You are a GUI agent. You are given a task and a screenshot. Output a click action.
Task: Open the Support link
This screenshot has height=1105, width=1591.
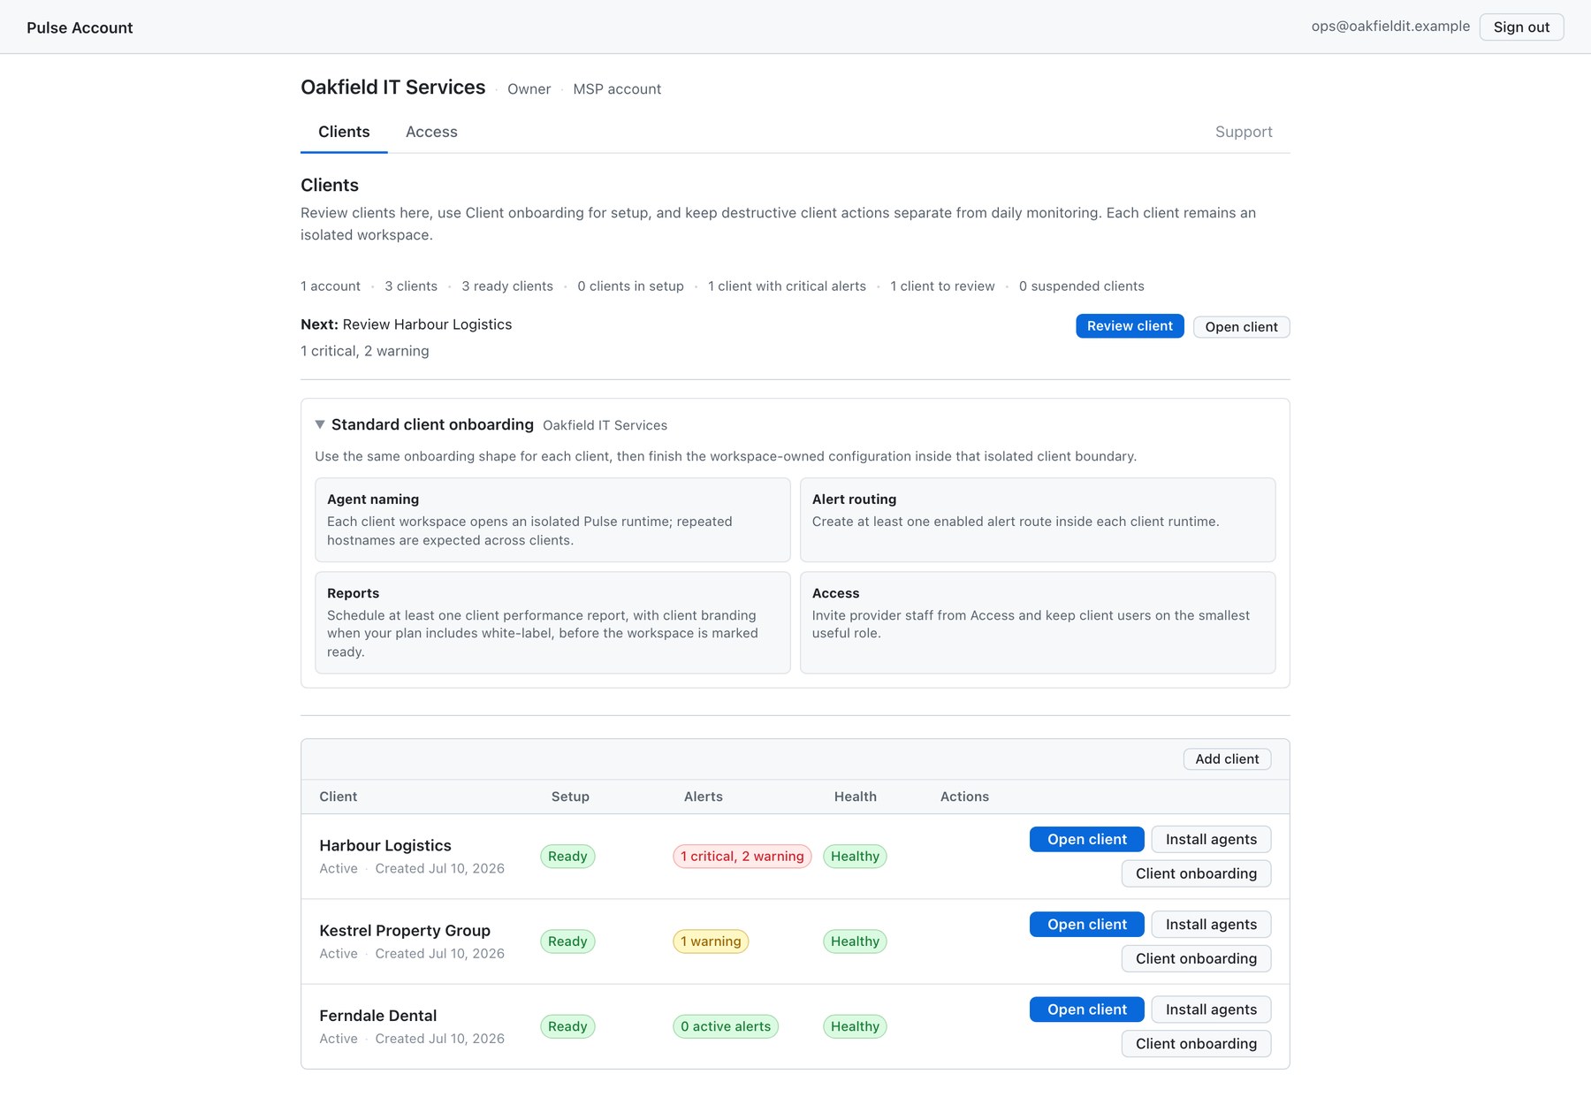[1244, 132]
